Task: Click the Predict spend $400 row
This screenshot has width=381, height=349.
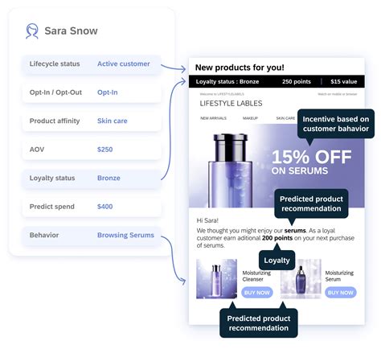Action: (x=92, y=207)
